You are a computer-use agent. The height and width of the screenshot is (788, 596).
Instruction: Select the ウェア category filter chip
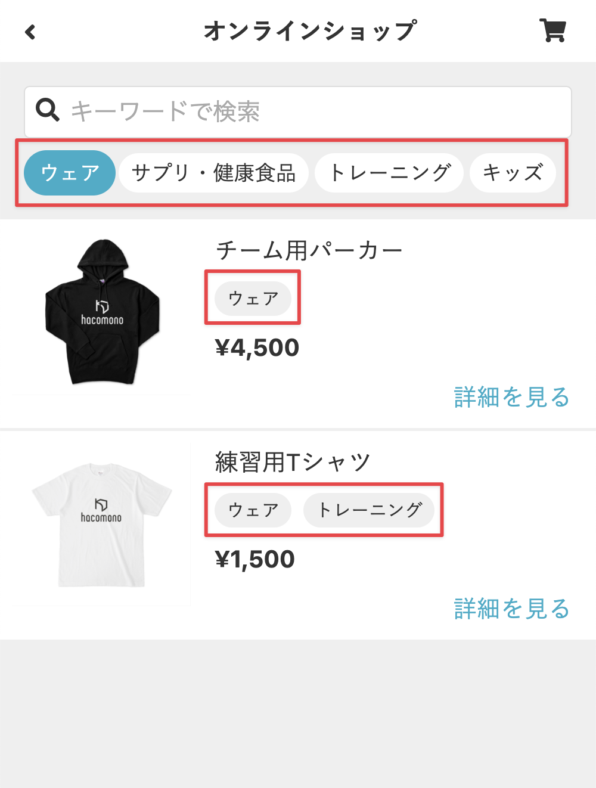pos(69,173)
